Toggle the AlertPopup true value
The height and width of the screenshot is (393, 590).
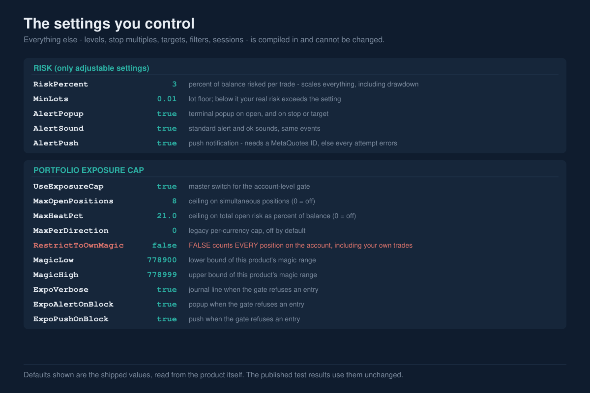167,113
